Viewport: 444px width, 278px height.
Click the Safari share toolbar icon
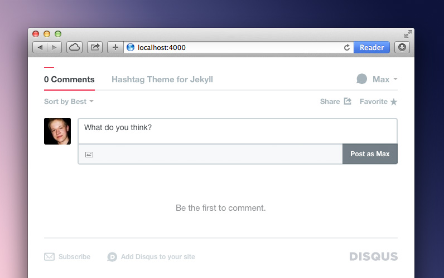point(95,47)
